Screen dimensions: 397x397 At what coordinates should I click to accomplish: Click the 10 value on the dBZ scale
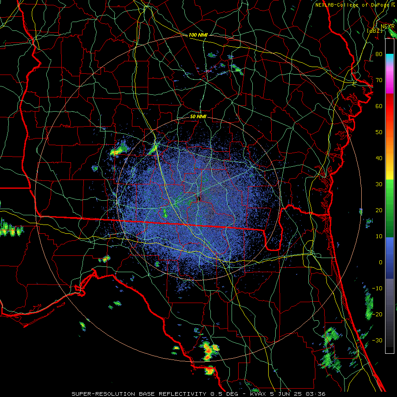coord(379,236)
